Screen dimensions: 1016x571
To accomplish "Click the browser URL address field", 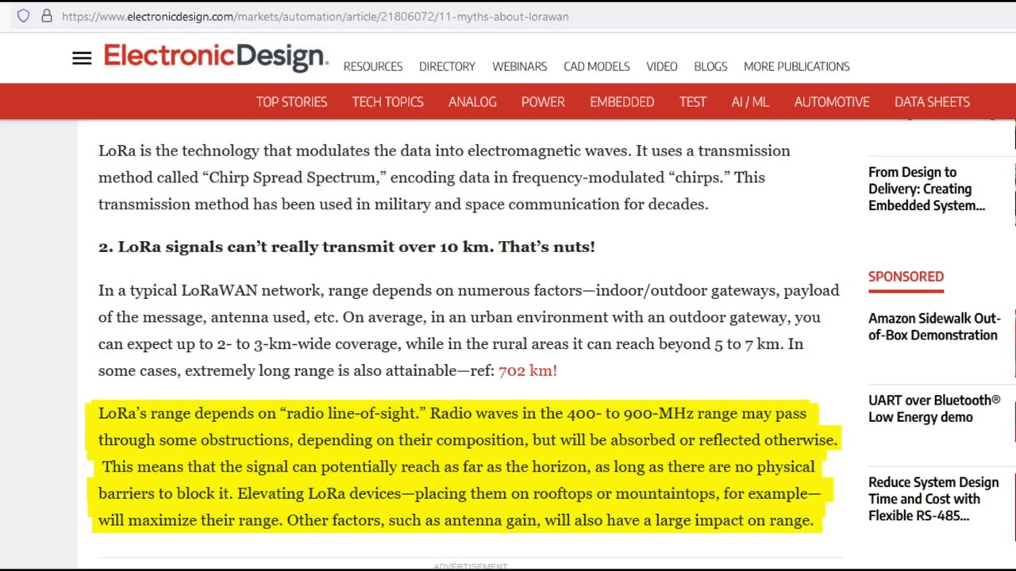I will coord(315,16).
